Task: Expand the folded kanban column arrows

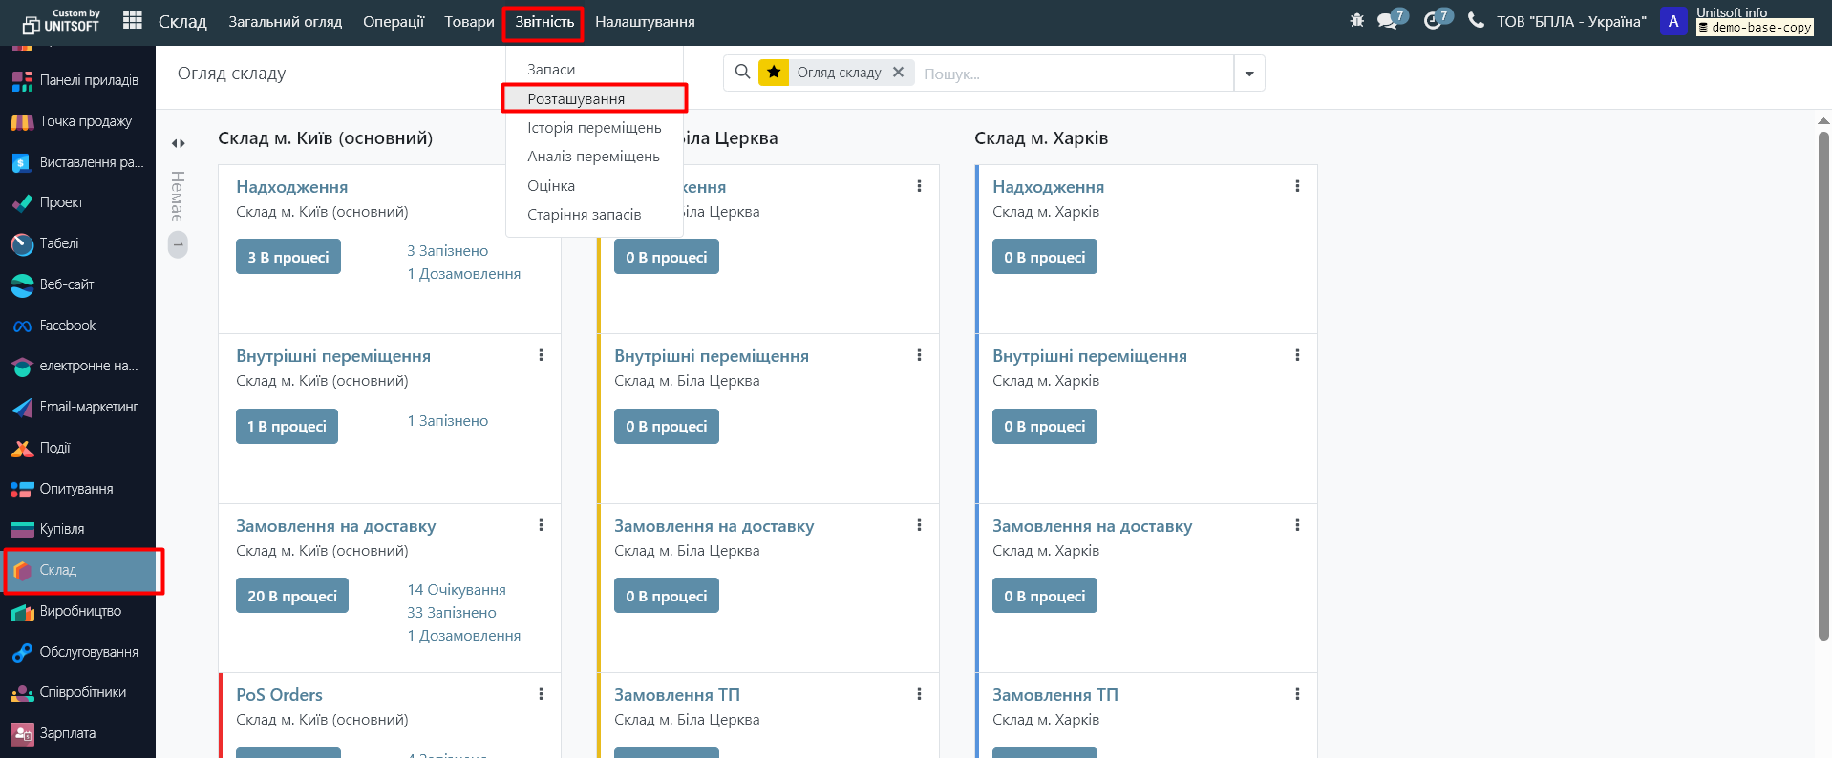Action: click(x=179, y=143)
